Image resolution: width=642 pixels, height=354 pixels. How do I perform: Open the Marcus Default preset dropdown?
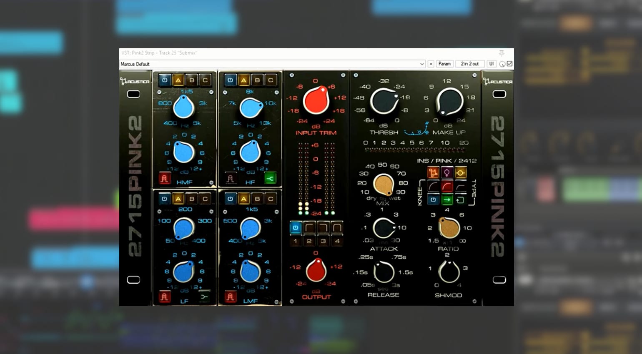tap(422, 64)
